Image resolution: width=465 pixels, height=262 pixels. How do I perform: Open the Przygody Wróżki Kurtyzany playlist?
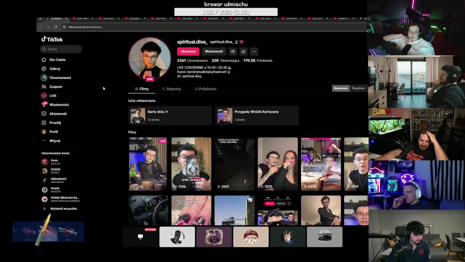[257, 116]
